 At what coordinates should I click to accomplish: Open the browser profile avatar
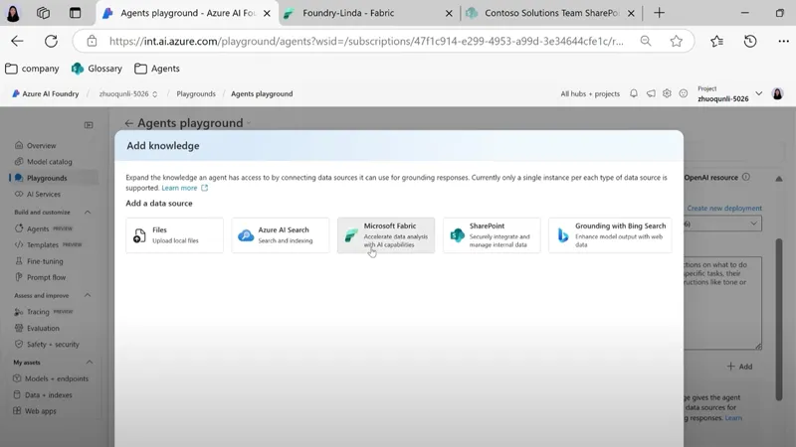pyautogui.click(x=13, y=13)
